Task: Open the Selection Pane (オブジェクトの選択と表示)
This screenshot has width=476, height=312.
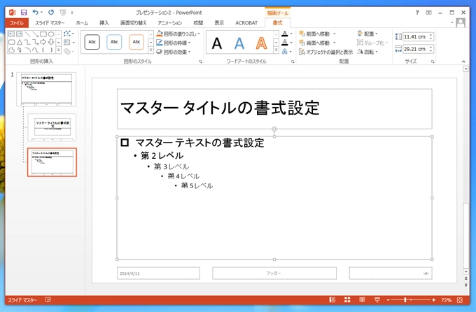Action: coord(325,52)
